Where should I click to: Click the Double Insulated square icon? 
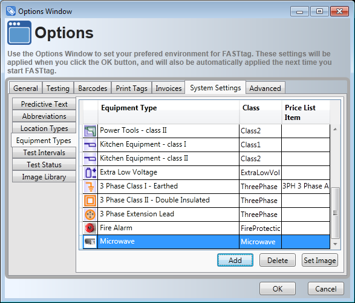(90, 201)
